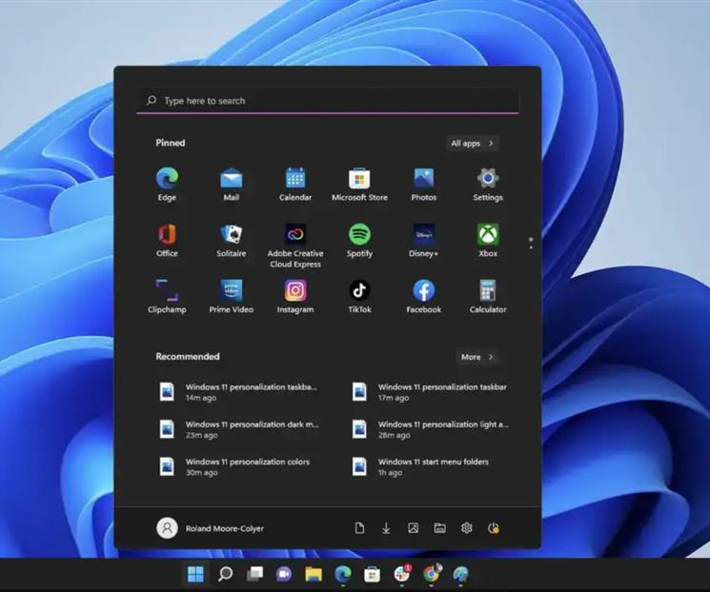Launch Edge from the taskbar
This screenshot has height=592, width=710.
[x=343, y=574]
